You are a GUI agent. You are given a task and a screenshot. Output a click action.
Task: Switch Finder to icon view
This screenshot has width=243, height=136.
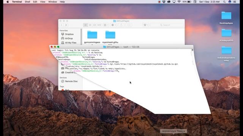tap(85, 25)
